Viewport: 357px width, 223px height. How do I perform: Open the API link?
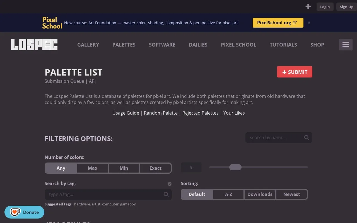tap(92, 81)
